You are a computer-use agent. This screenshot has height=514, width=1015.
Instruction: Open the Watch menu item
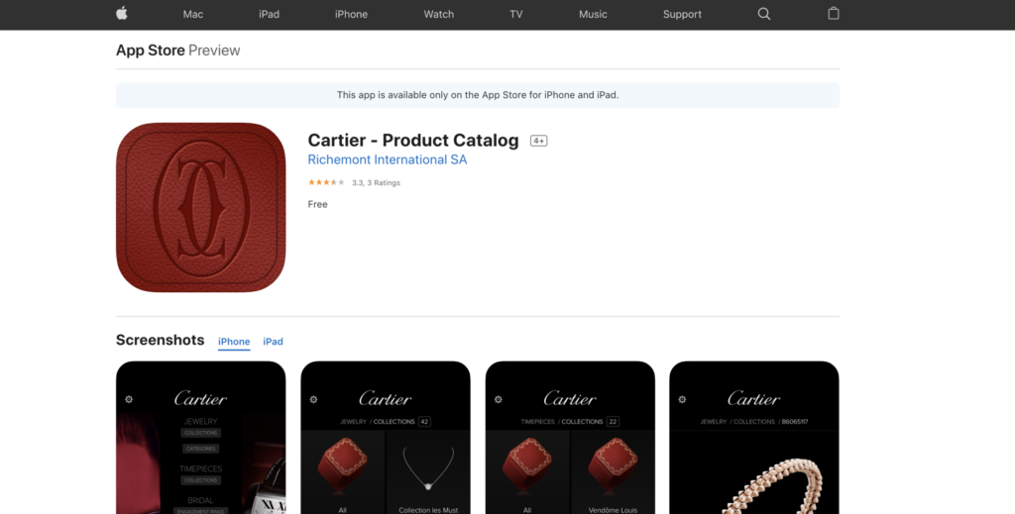click(x=438, y=14)
